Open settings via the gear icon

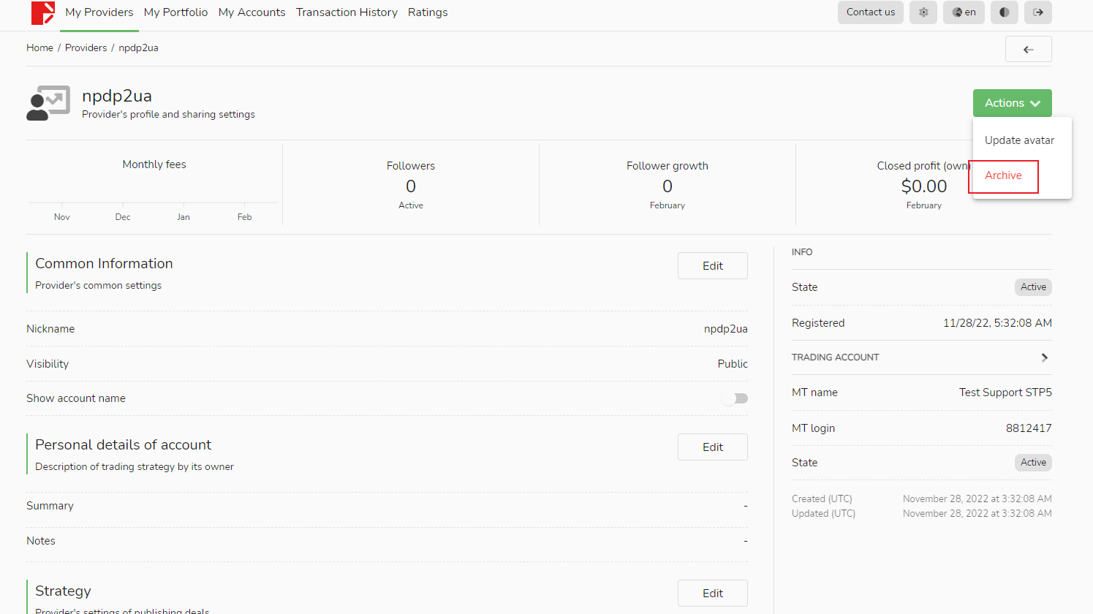(923, 12)
